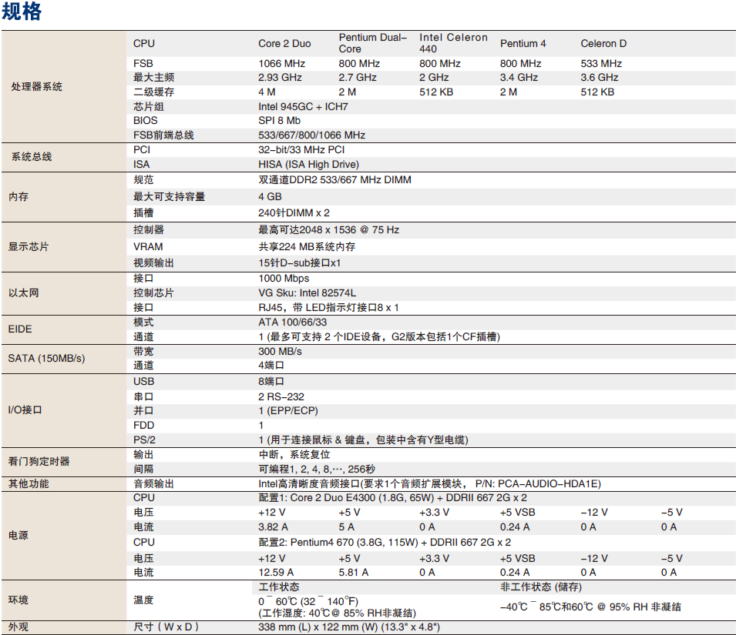Click the PS/2 row label
Viewport: 736px width, 635px height.
coord(144,439)
